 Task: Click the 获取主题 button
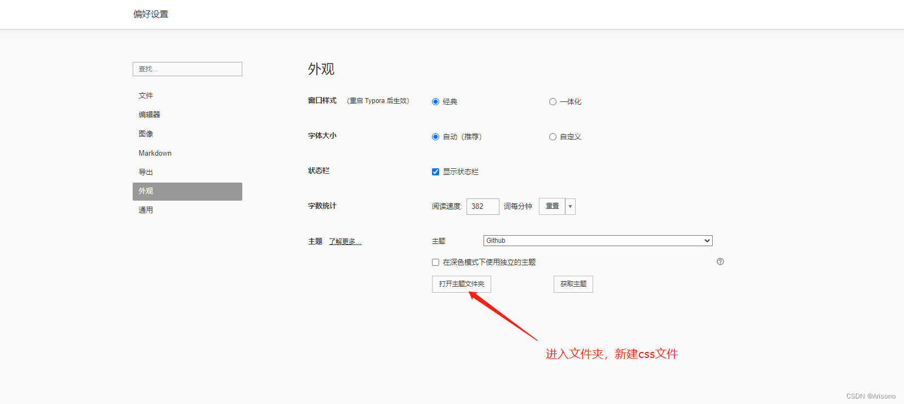(x=573, y=284)
